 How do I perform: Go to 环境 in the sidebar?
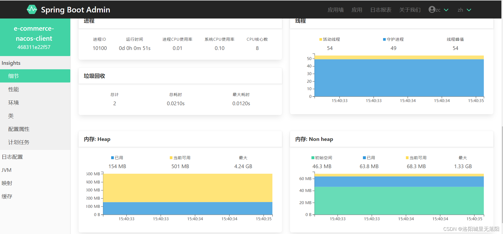[35, 103]
